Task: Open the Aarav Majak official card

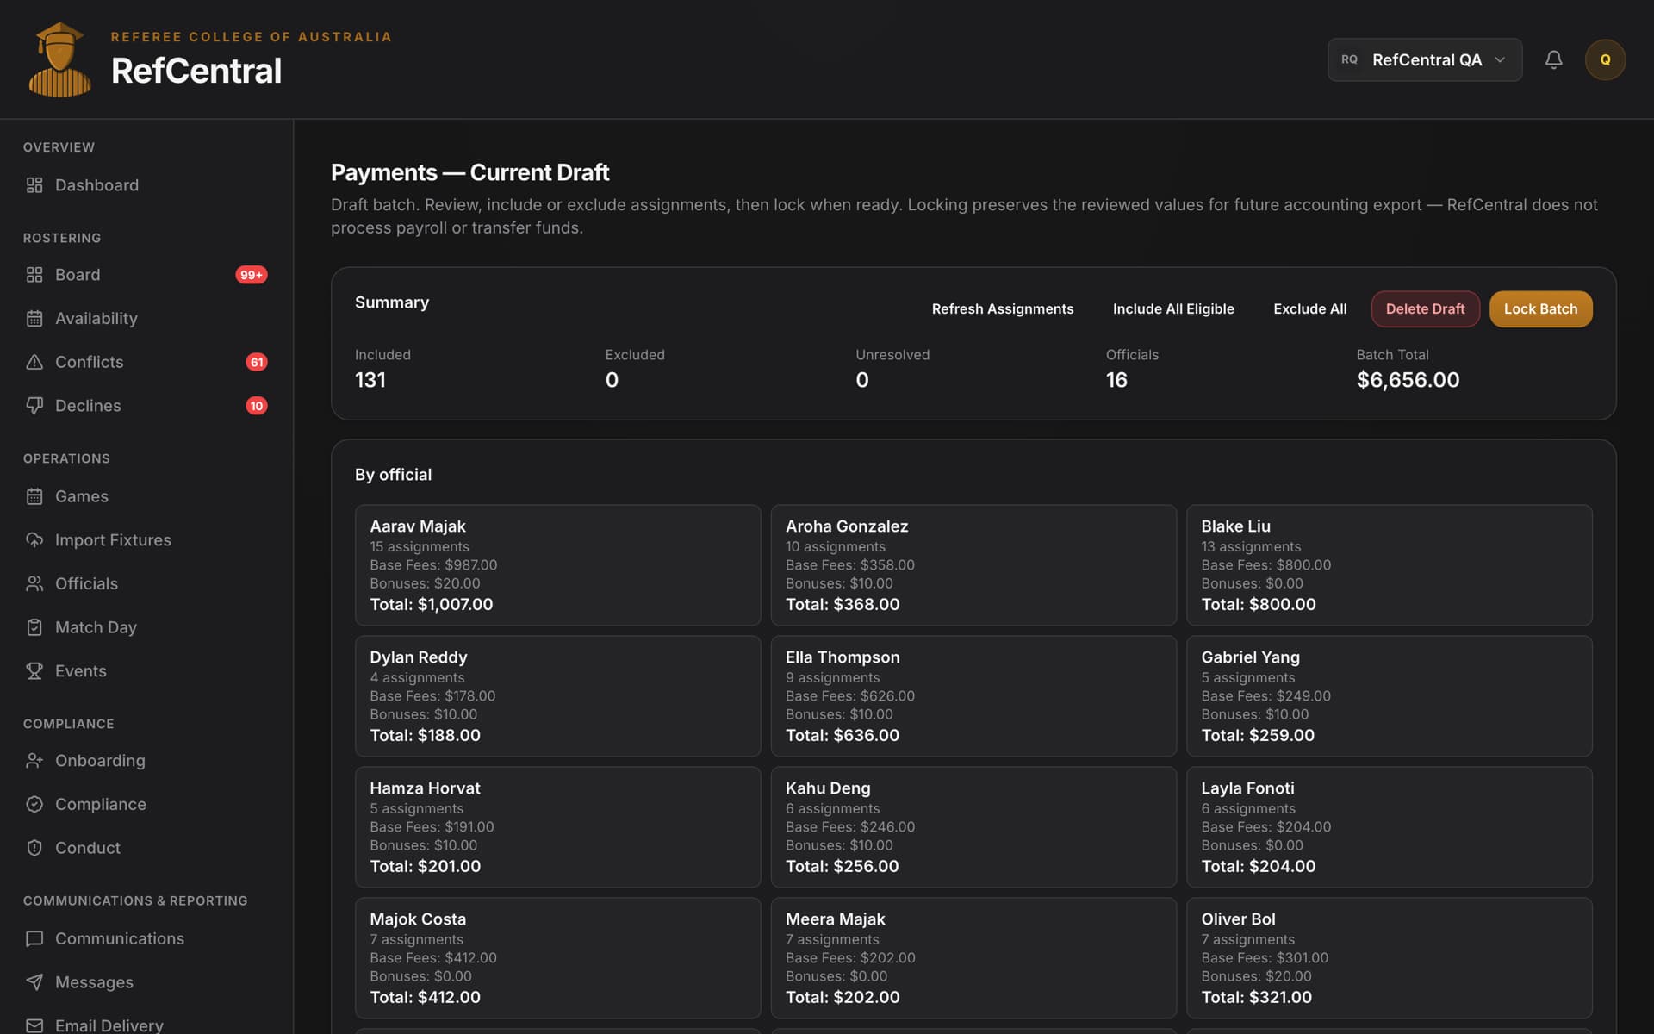Action: [557, 565]
